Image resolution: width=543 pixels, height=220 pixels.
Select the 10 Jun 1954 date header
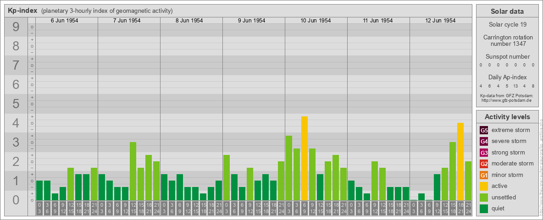click(316, 21)
